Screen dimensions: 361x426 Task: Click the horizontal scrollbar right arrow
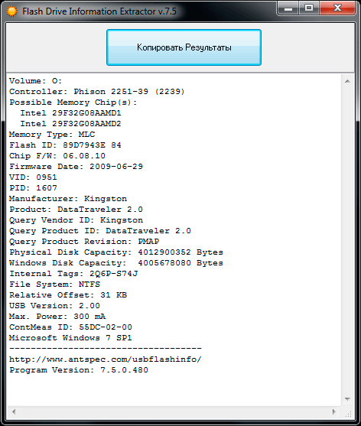pos(334,411)
